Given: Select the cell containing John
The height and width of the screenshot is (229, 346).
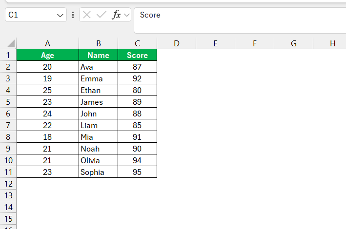Looking at the screenshot, I should 99,114.
